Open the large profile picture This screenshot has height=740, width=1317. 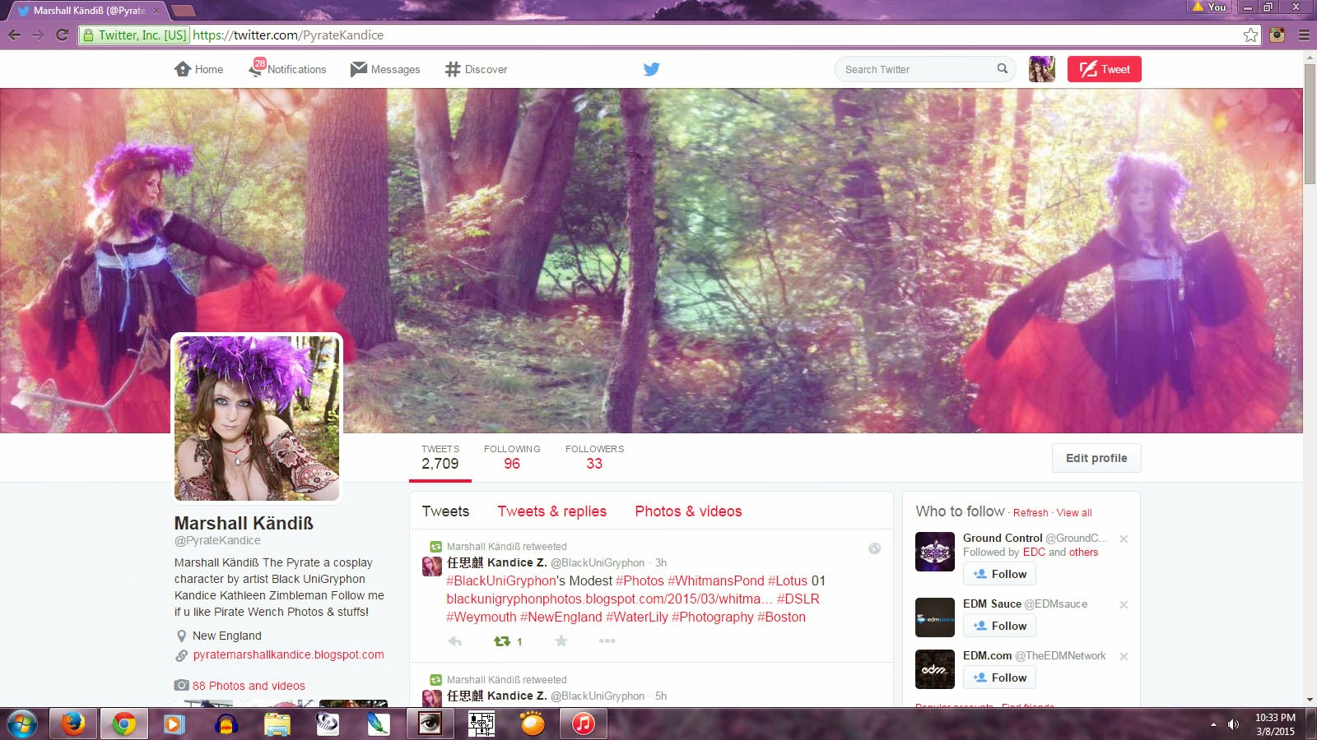257,418
